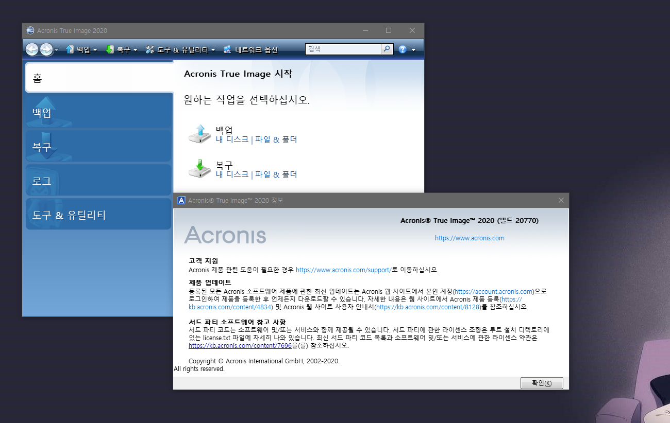Open 네트워크 옵션 from toolbar text
Viewport: 670px width, 423px height.
257,50
